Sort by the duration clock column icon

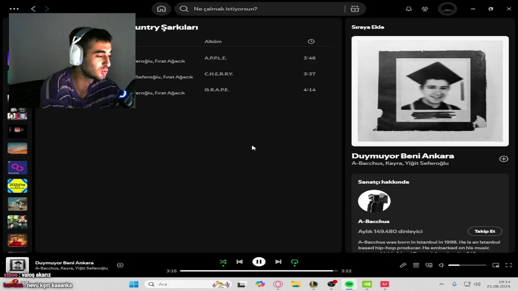(x=311, y=41)
